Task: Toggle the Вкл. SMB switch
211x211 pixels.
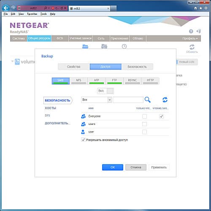Action: coord(105,91)
